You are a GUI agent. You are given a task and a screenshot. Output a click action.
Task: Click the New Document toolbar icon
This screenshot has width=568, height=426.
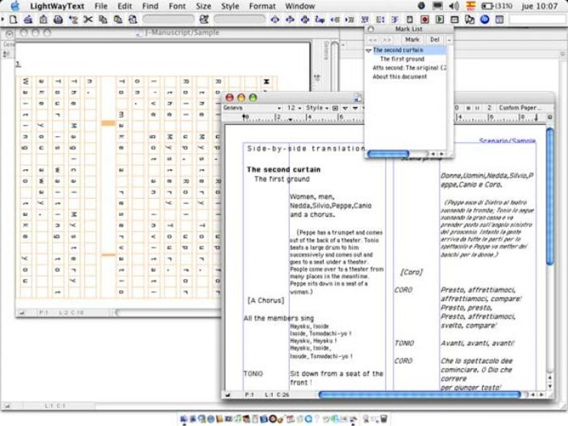[x=13, y=19]
